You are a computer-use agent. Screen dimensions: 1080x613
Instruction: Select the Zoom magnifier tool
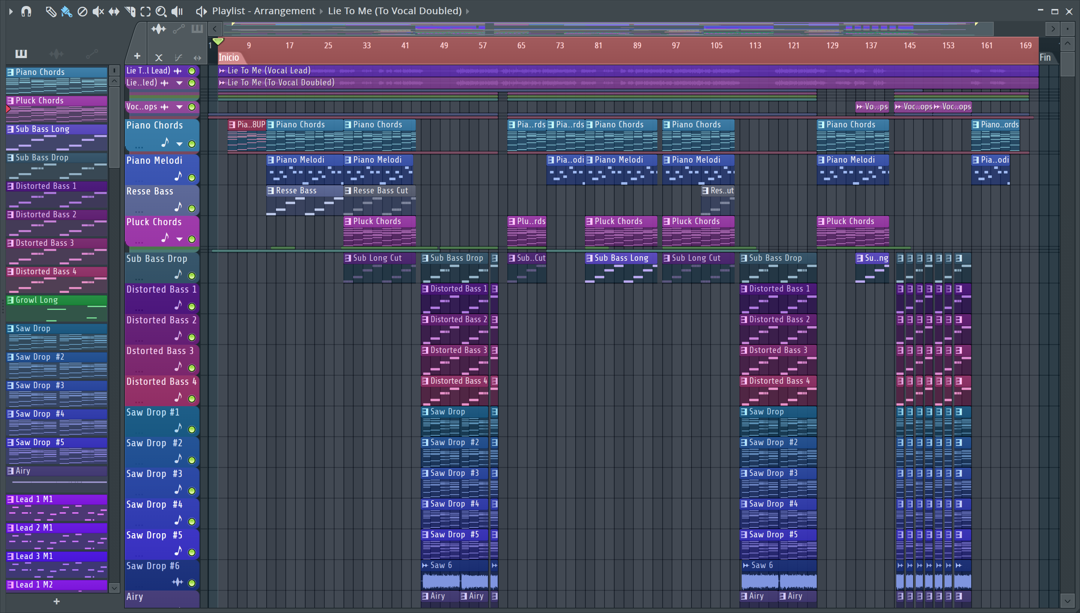click(x=161, y=11)
